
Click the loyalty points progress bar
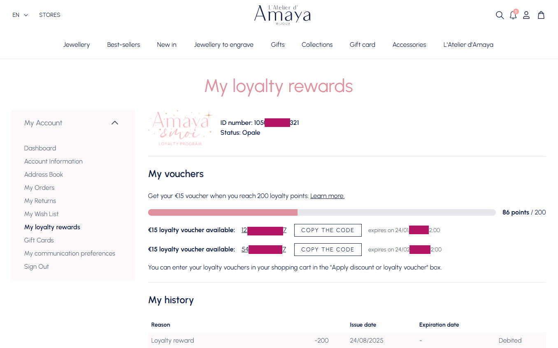pyautogui.click(x=321, y=212)
